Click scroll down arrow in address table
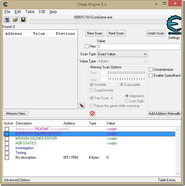 (x=178, y=174)
